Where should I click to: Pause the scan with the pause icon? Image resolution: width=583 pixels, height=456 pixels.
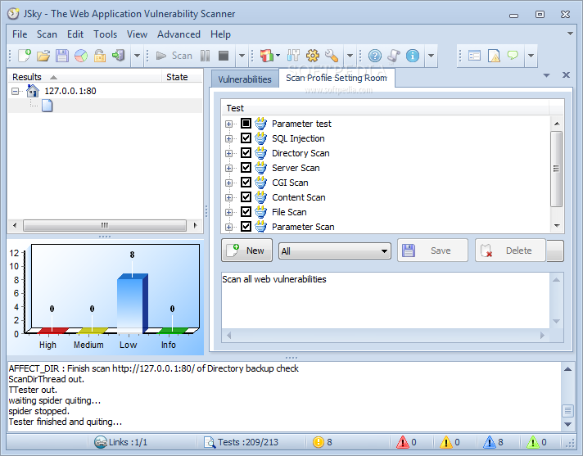click(x=205, y=56)
